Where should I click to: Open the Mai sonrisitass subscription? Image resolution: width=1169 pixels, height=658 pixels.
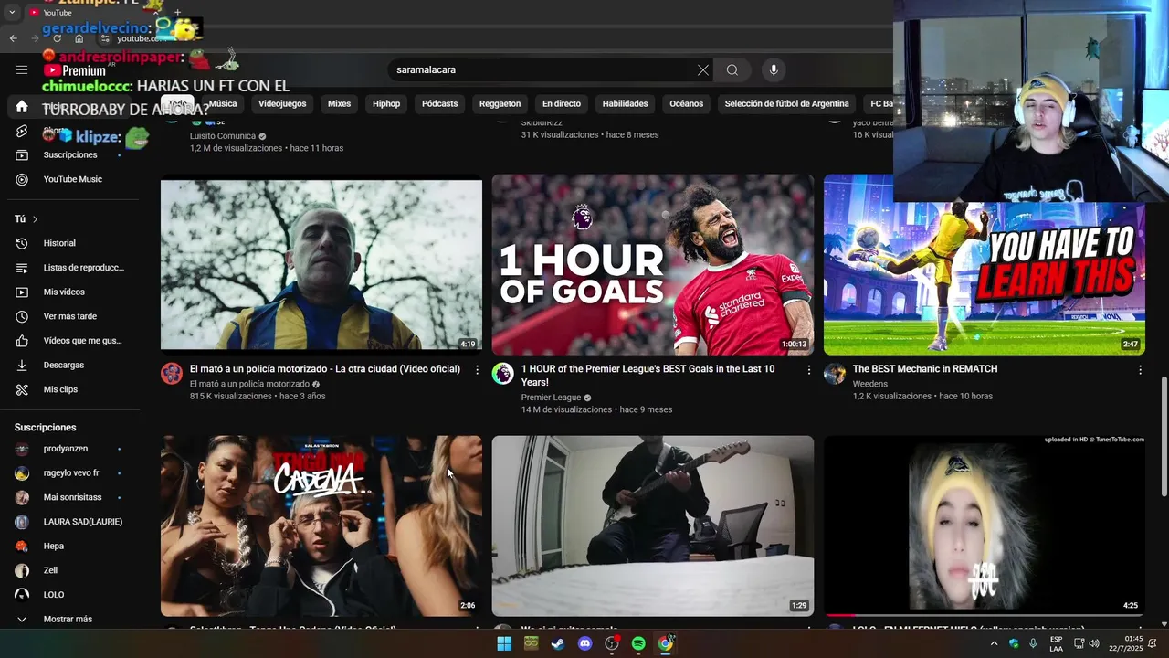[72, 497]
